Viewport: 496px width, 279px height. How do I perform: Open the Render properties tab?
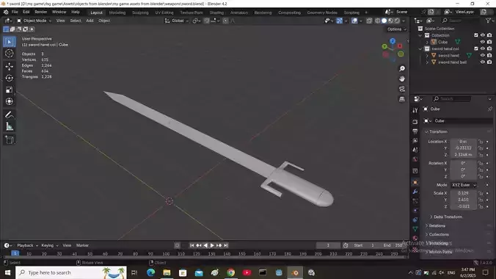tap(415, 122)
